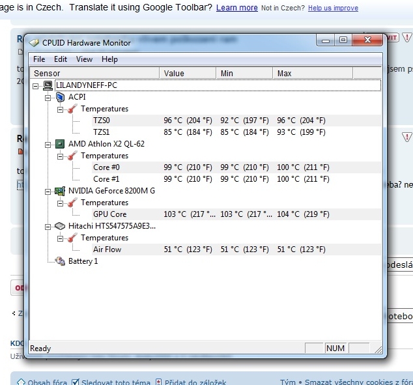Collapse Temperatures under Hitachi drive

61,238
